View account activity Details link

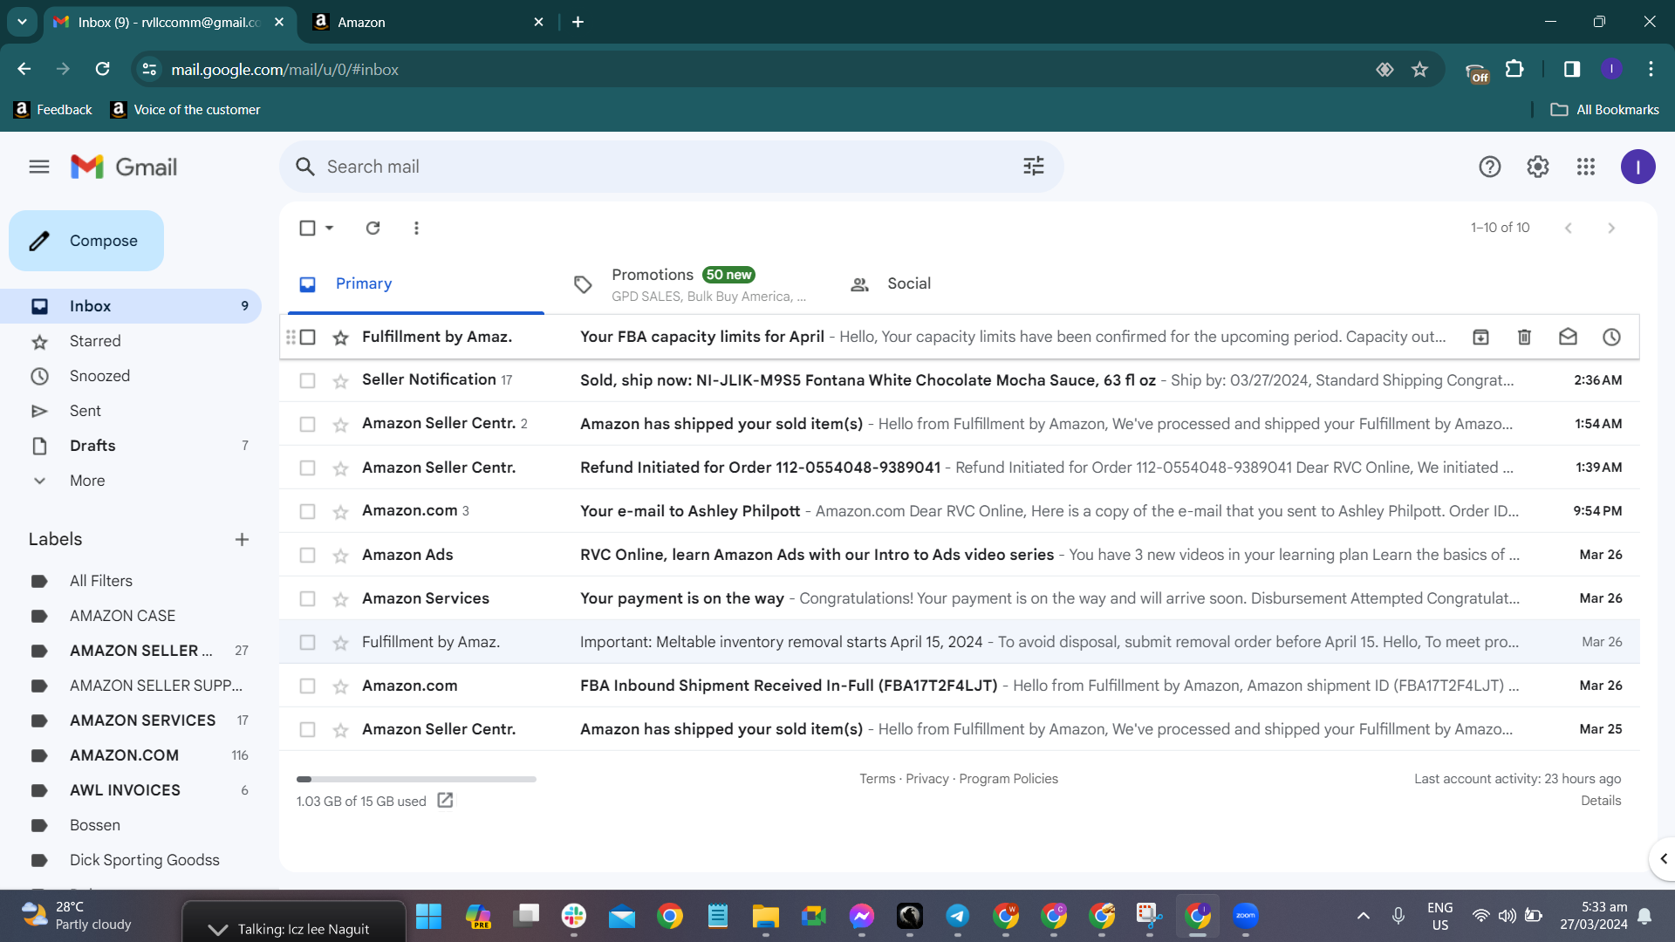pyautogui.click(x=1601, y=801)
